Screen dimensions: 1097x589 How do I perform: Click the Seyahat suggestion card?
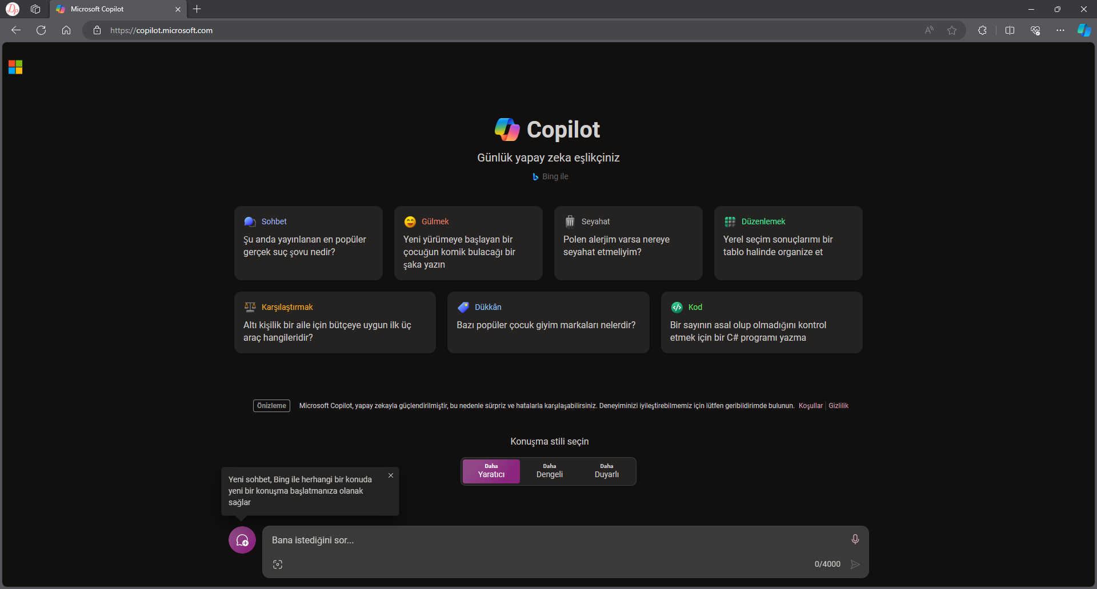(628, 243)
